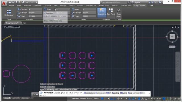Click the eXit command line option
This screenshot has width=182, height=102.
[142, 93]
